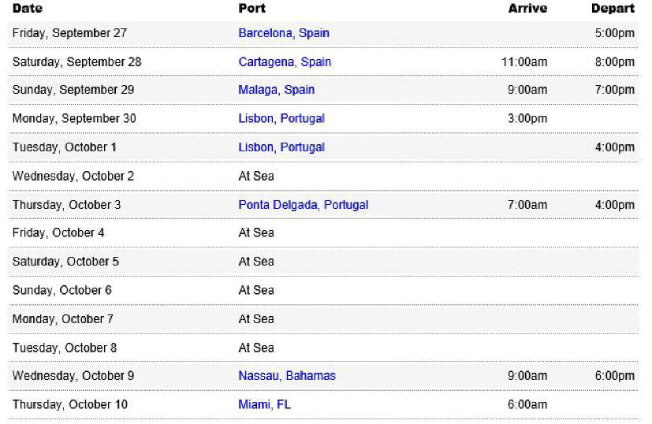Select the Thursday, October 10 date cell
The height and width of the screenshot is (424, 652).
[x=70, y=404]
